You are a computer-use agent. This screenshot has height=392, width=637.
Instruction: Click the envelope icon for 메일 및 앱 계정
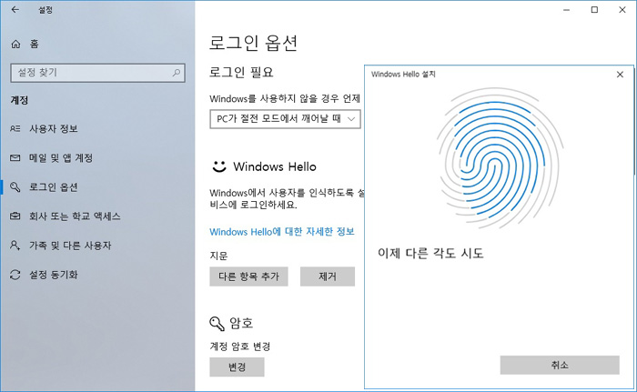(15, 157)
